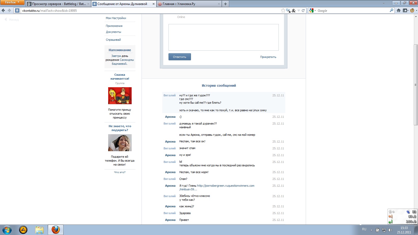Go to the Firefox home page icon
This screenshot has width=418, height=235.
coord(399,10)
